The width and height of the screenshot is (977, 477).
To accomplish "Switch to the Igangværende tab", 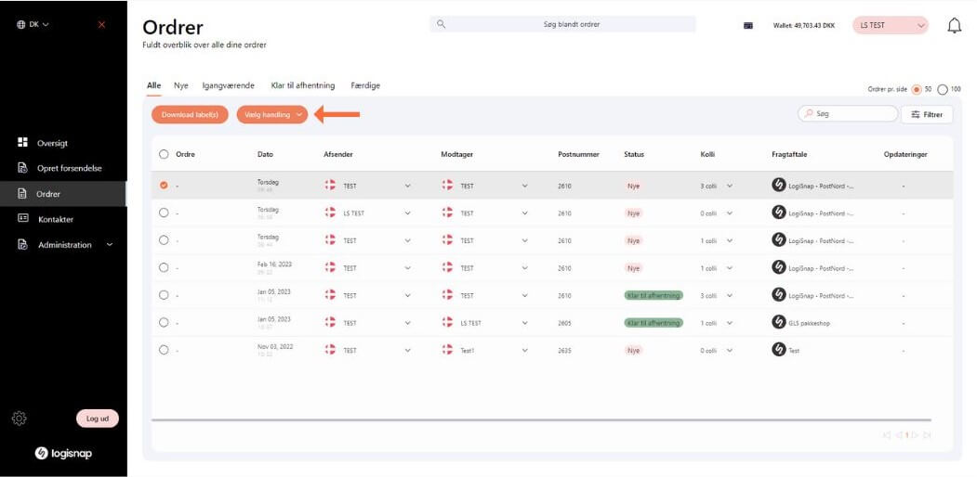I will click(228, 85).
